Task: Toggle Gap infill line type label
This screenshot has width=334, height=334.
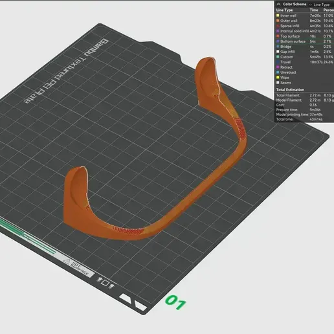Action: pos(287,52)
